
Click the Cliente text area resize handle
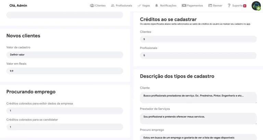(256, 102)
